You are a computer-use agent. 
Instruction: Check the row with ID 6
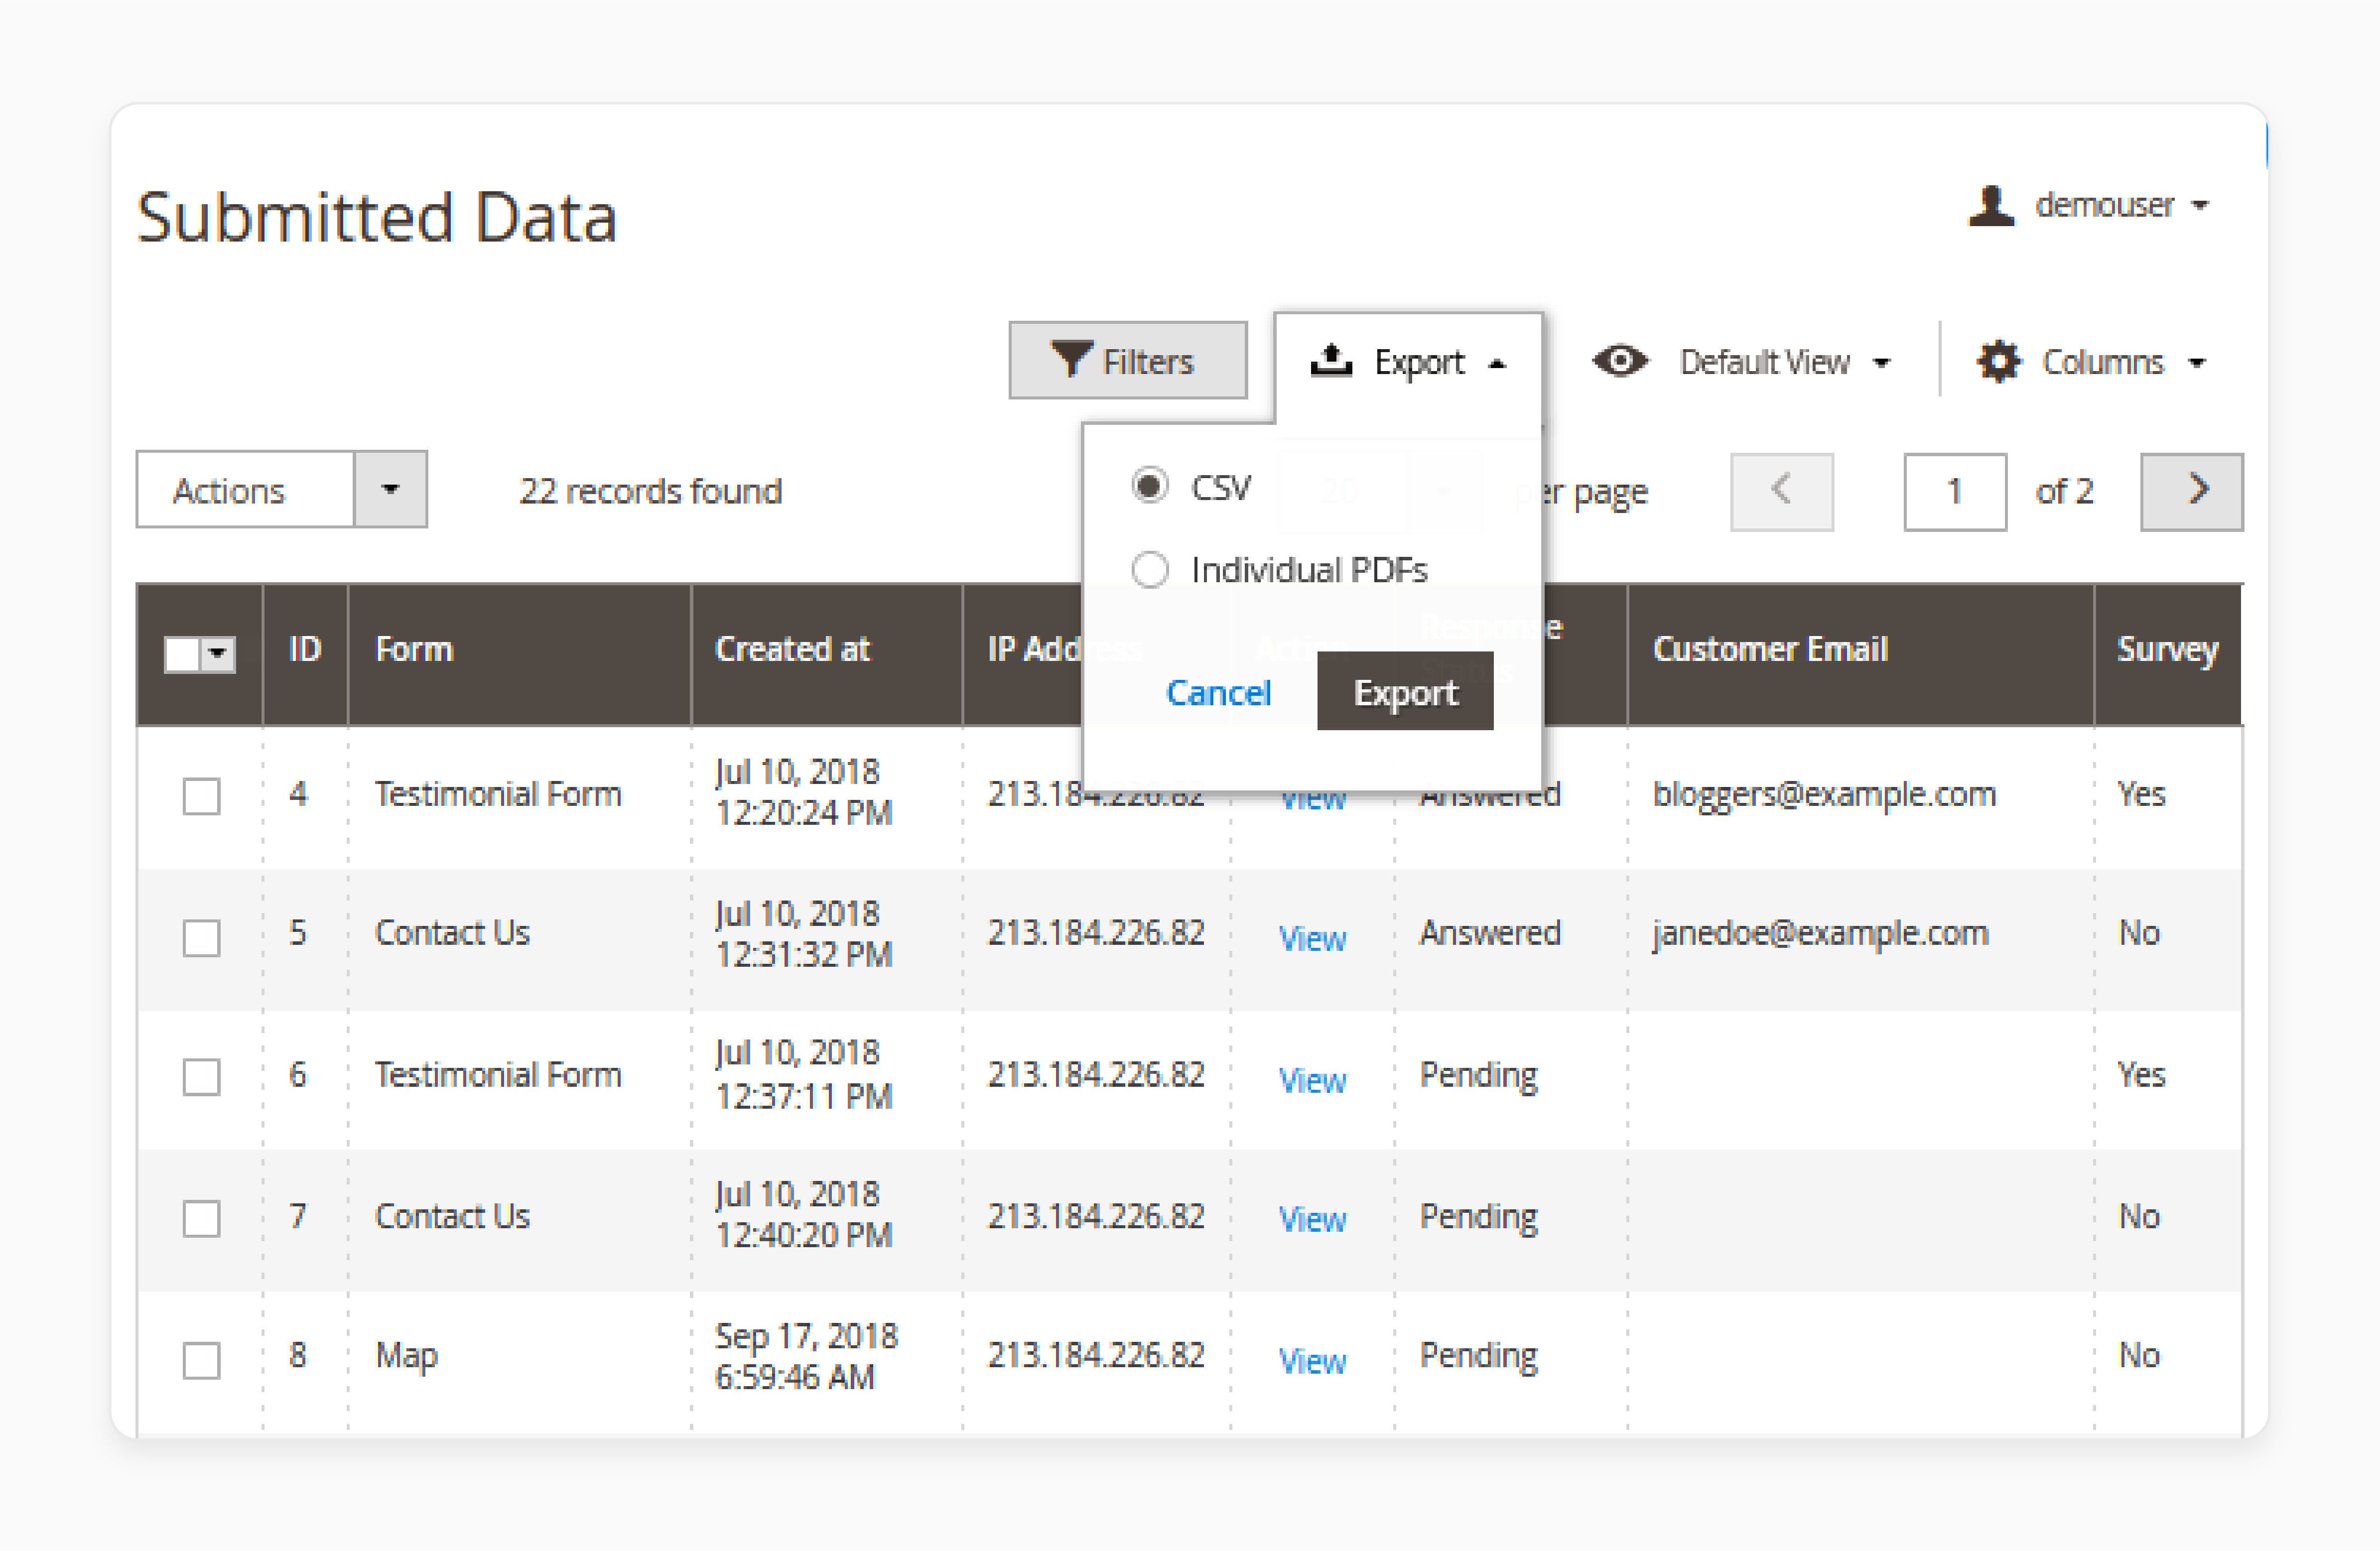point(201,1077)
